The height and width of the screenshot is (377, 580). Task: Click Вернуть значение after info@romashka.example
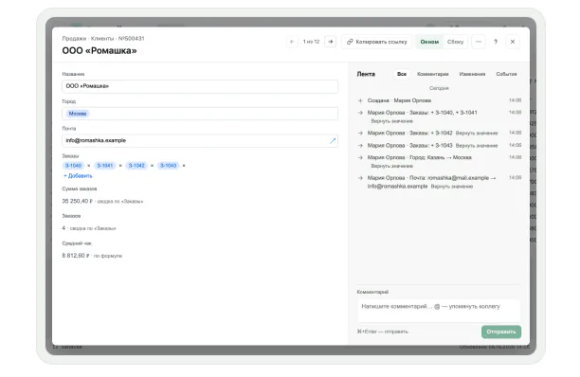pos(452,187)
